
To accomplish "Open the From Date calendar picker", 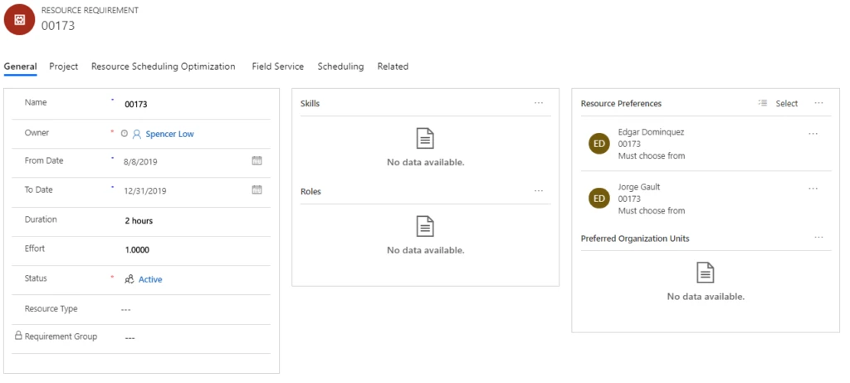I will click(256, 161).
